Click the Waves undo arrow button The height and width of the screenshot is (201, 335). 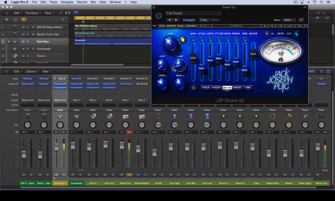[201, 26]
